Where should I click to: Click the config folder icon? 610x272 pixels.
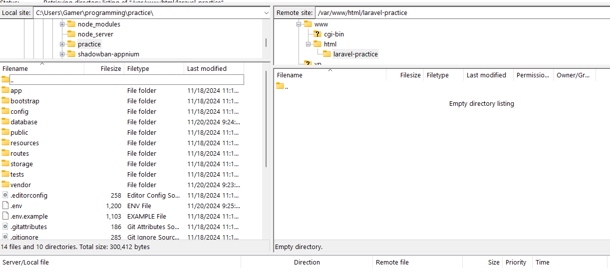pyautogui.click(x=5, y=111)
